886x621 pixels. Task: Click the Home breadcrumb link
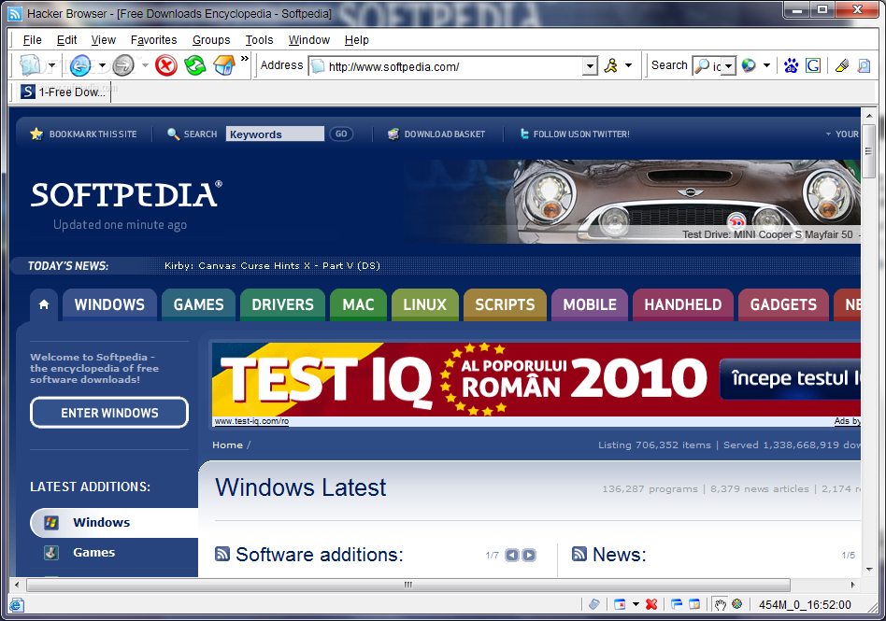[228, 445]
